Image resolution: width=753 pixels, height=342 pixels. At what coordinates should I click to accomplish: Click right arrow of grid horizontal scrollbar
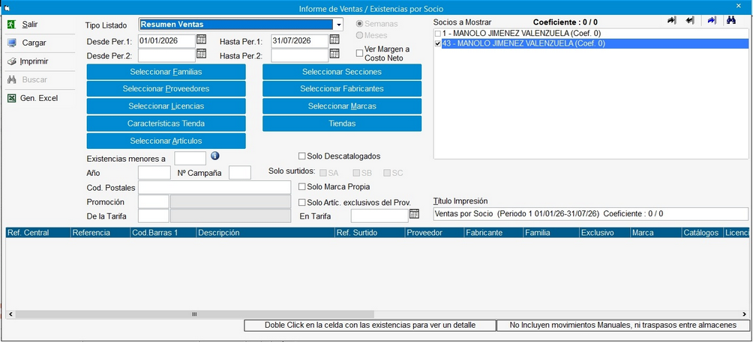coord(744,314)
